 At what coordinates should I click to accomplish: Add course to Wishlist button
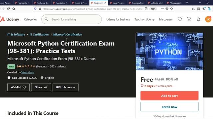(x=18, y=87)
